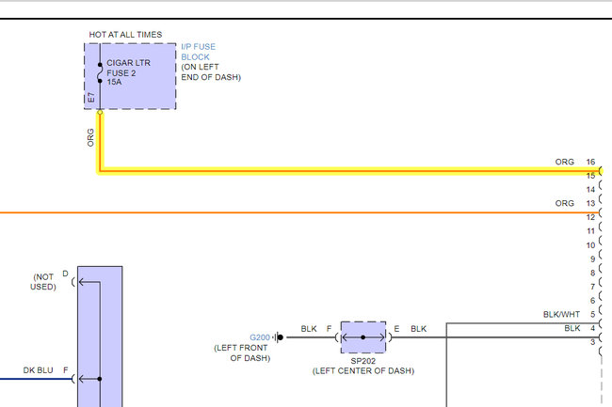Select the highlighted yellow ORG wire
The image size is (612, 407).
coord(347,170)
